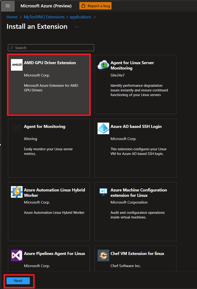Open the ellipsis next to Install an Extension
Viewport: 197px width, 289px height.
coord(77,27)
